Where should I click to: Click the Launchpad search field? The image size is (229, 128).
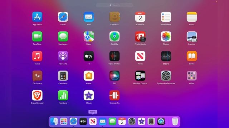(114, 5)
